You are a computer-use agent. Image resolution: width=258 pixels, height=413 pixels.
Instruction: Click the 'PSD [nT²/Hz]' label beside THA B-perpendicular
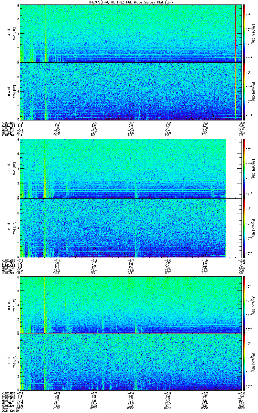[254, 33]
